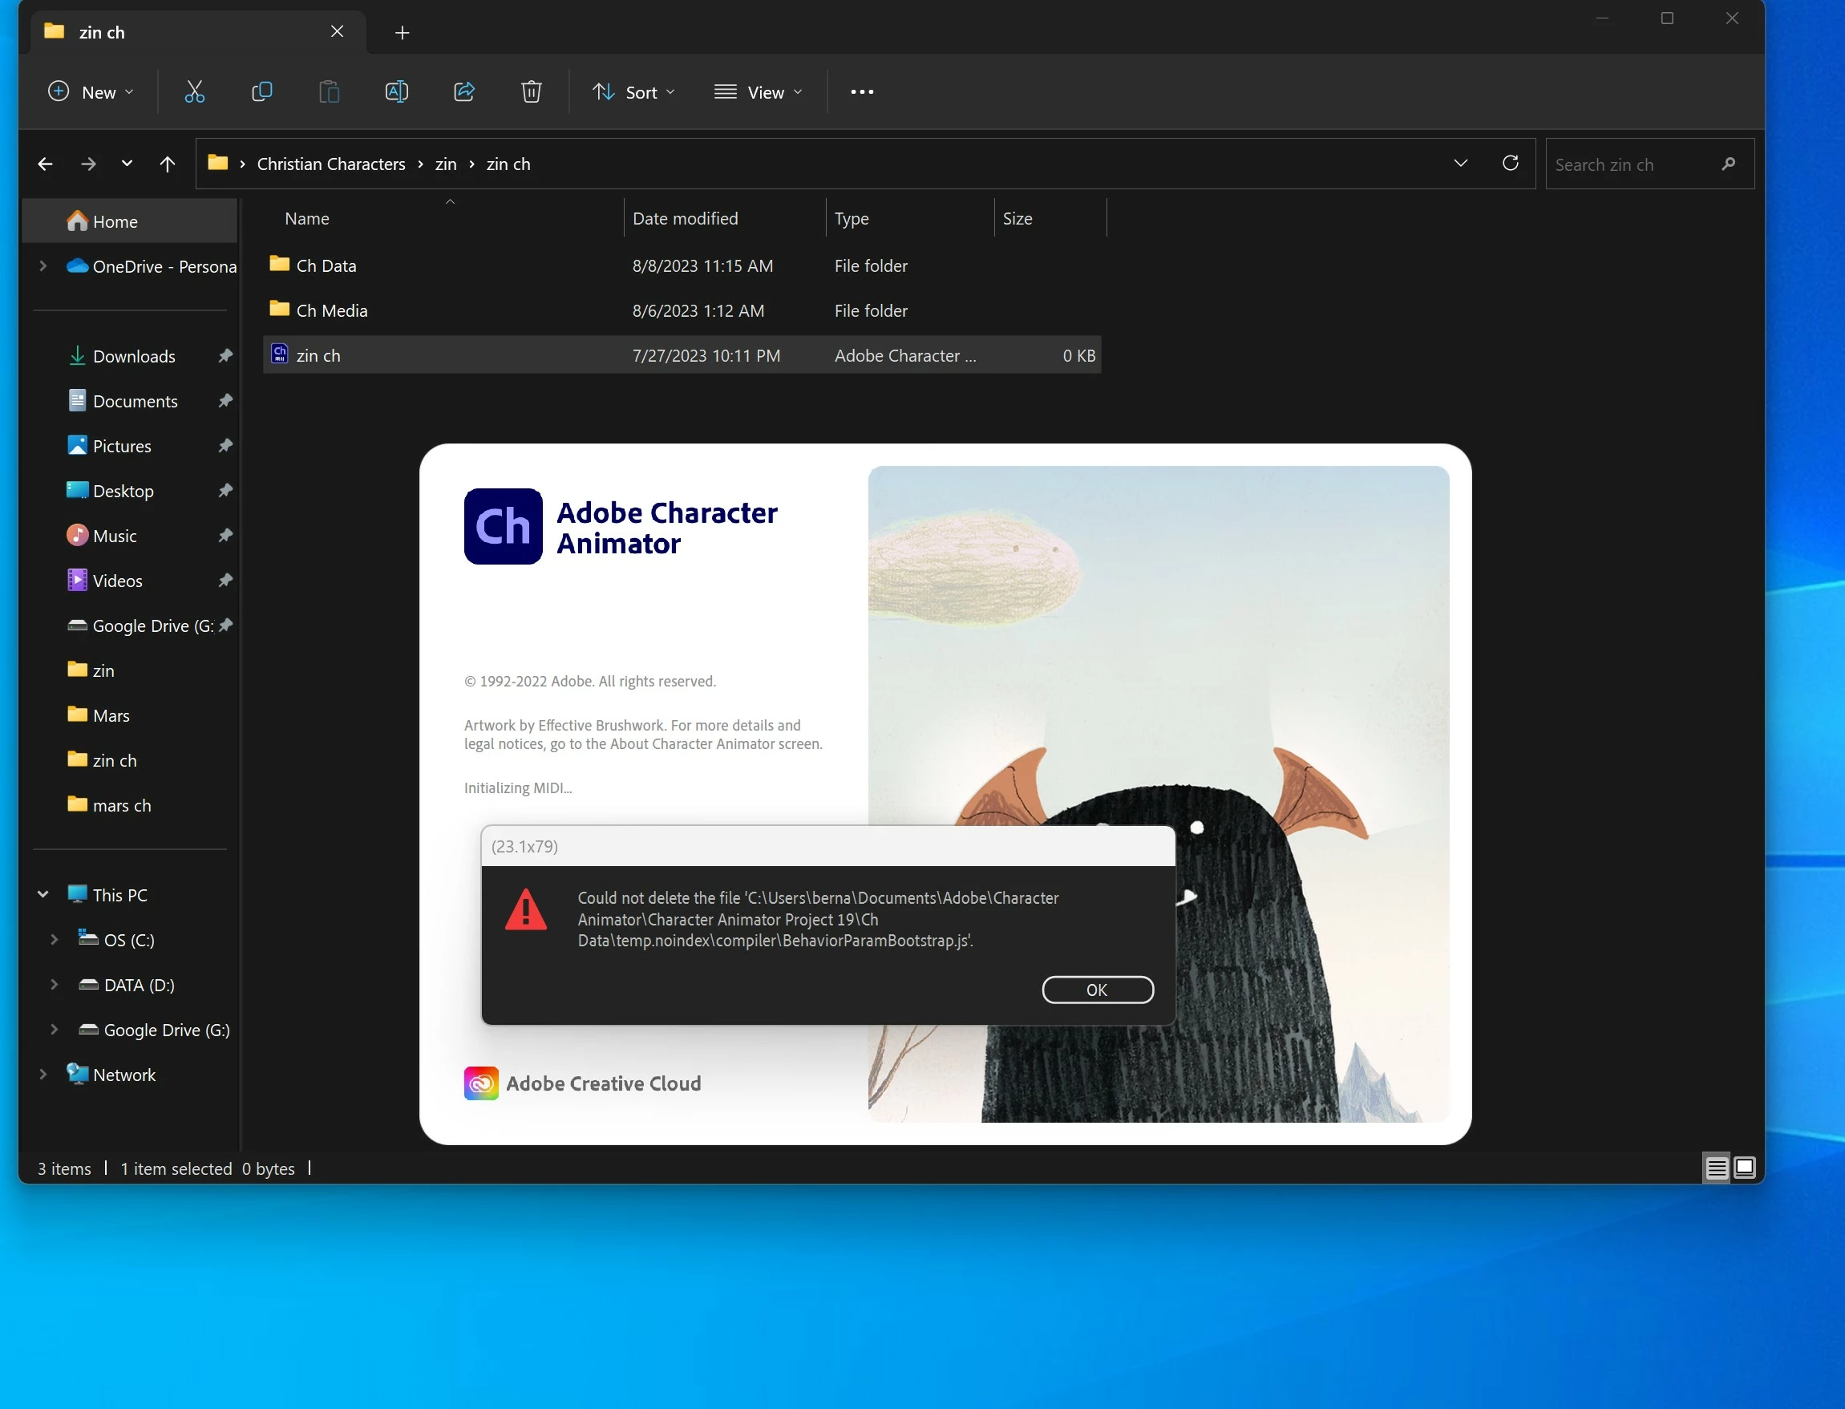Click the Delete trash icon
This screenshot has height=1409, width=1845.
531,92
